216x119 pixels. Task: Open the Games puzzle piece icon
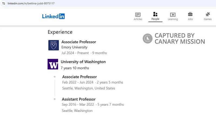(x=208, y=14)
